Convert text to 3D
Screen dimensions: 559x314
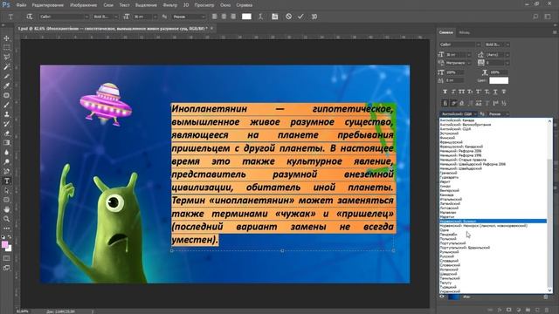(314, 17)
